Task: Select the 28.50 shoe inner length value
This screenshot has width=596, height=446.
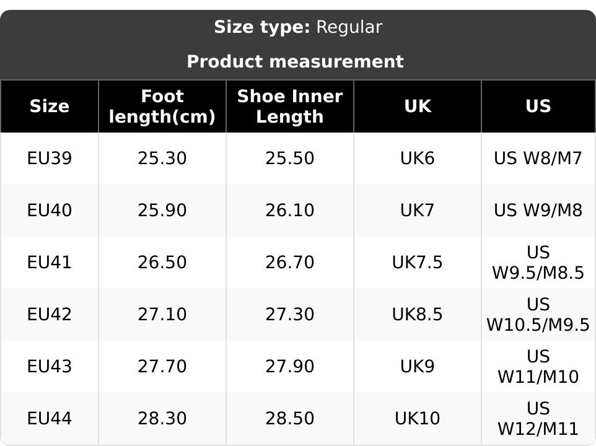Action: click(290, 419)
